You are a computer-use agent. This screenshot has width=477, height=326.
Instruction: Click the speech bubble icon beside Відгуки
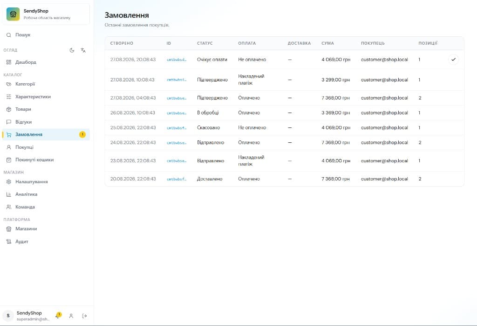tap(9, 122)
